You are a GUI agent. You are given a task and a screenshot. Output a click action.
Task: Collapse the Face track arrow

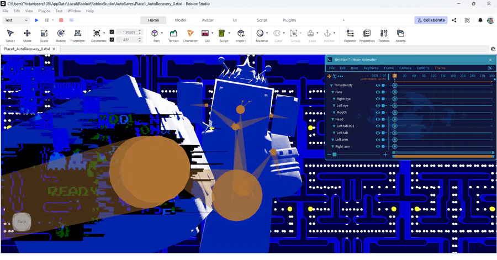coord(332,92)
